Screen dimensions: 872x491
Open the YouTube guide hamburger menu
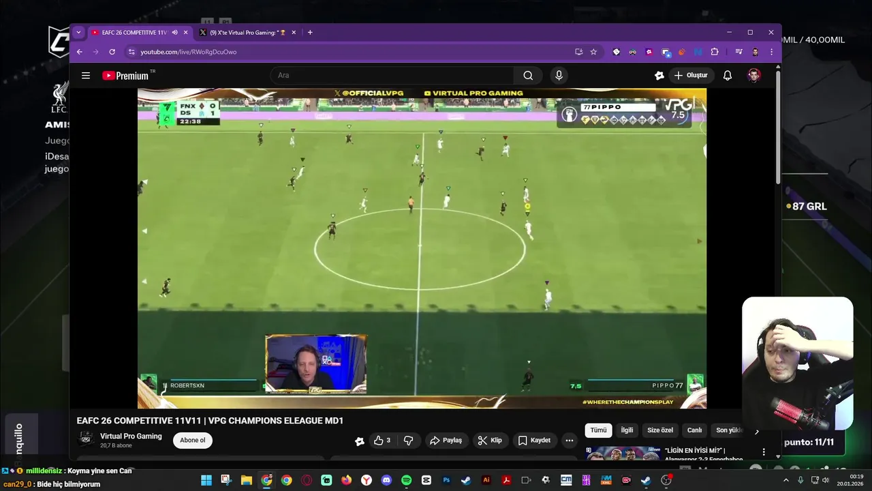86,76
